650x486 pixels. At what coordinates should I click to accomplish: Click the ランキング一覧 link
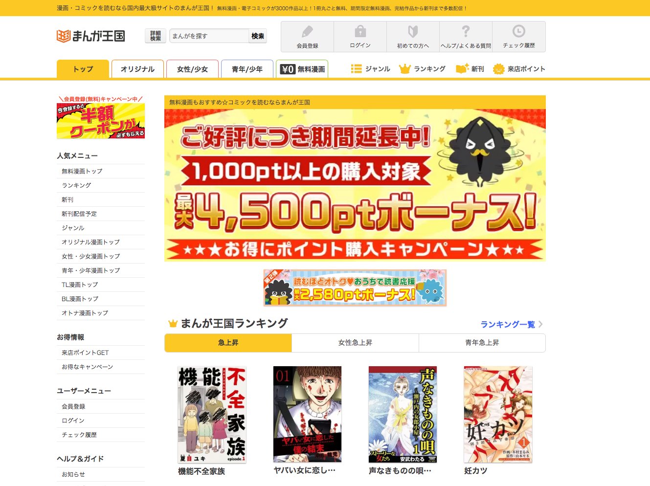coord(508,325)
